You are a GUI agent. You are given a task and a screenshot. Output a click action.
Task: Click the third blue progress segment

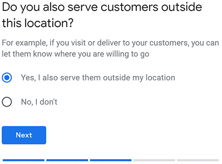(x=111, y=160)
